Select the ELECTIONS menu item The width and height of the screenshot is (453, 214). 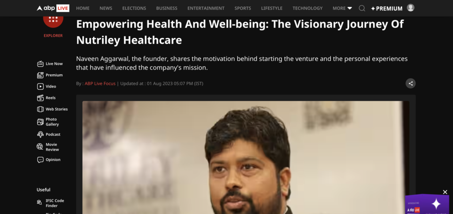(134, 8)
